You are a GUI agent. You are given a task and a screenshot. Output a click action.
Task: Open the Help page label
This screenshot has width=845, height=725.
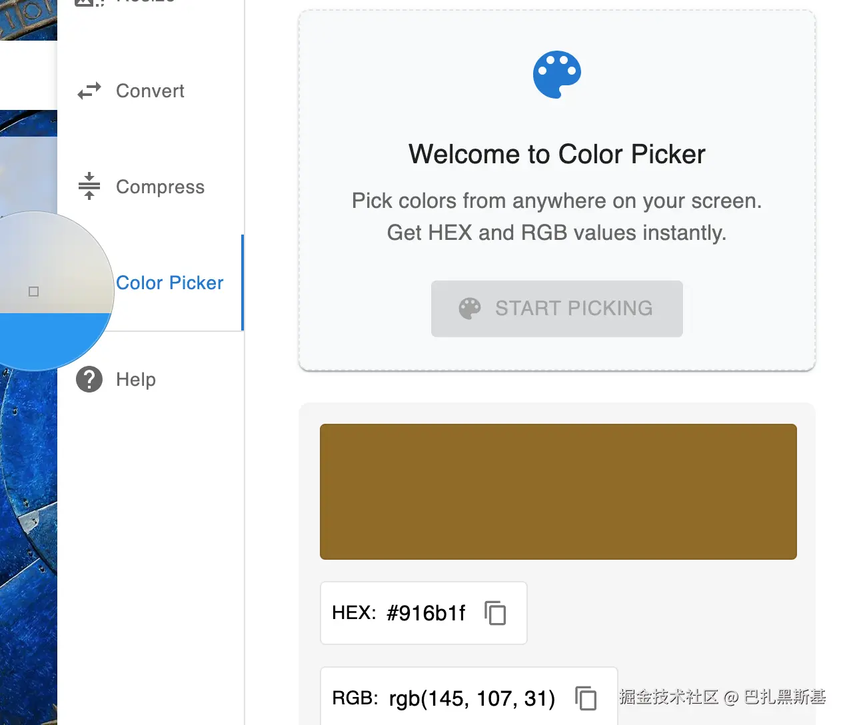136,379
